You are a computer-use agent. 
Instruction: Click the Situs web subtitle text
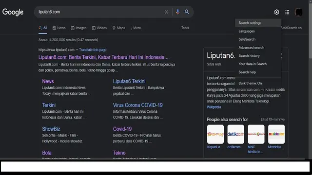[214, 64]
